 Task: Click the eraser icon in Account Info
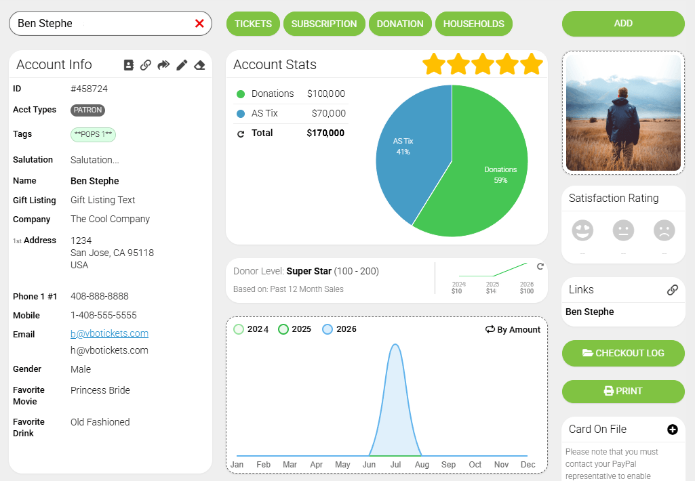(199, 65)
